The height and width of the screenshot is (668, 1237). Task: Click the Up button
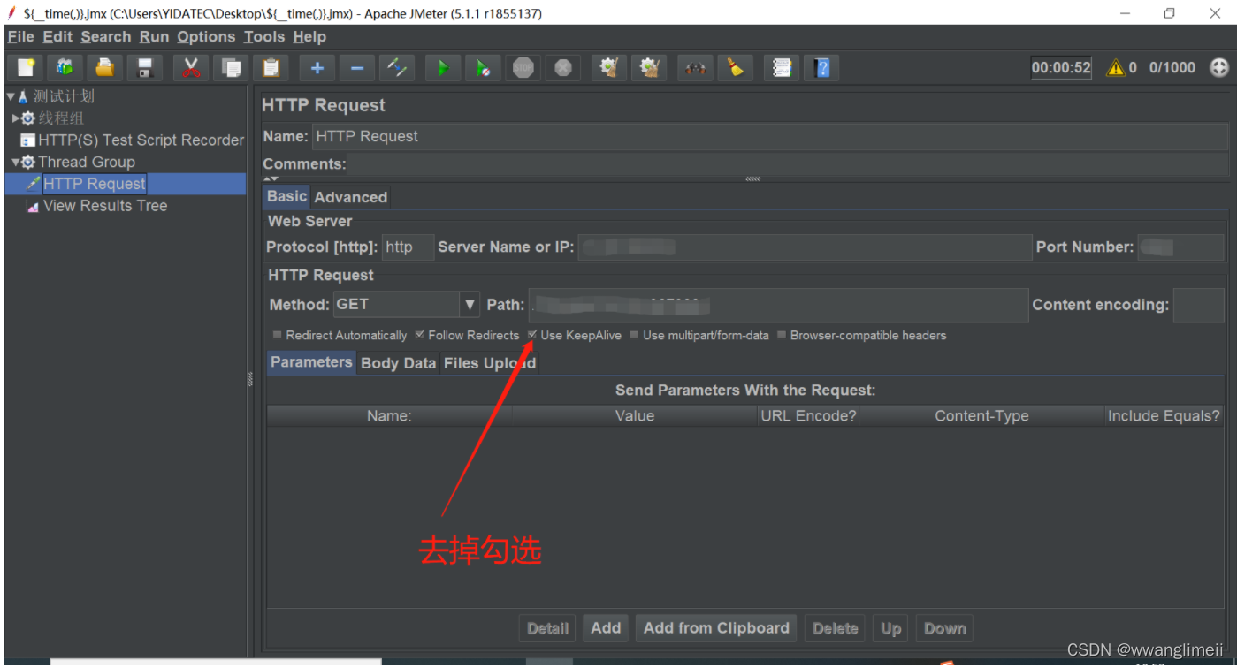890,628
